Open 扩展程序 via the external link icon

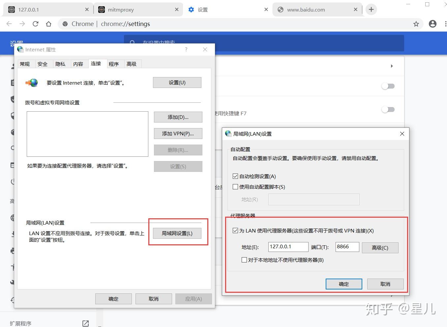(x=85, y=323)
